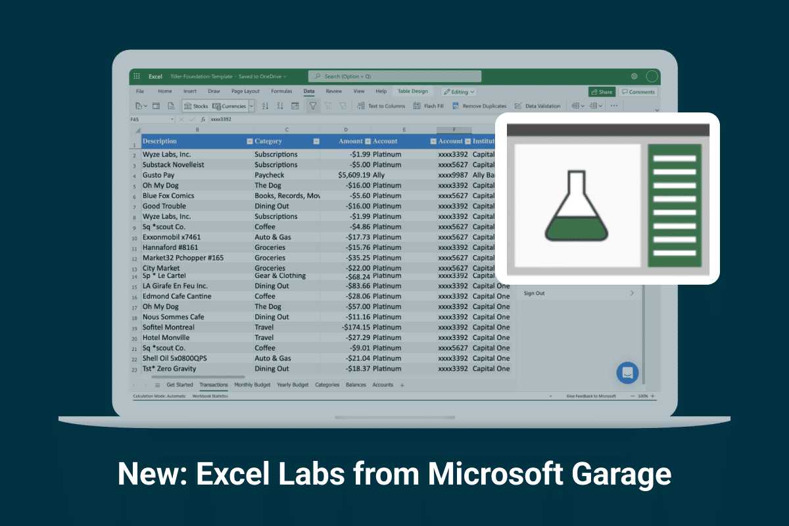Open the Balances sheet tab
789x526 pixels.
356,385
